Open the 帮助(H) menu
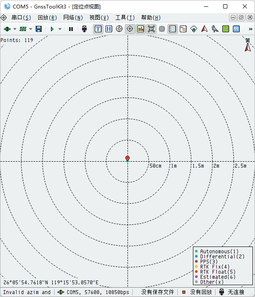 coord(151,18)
